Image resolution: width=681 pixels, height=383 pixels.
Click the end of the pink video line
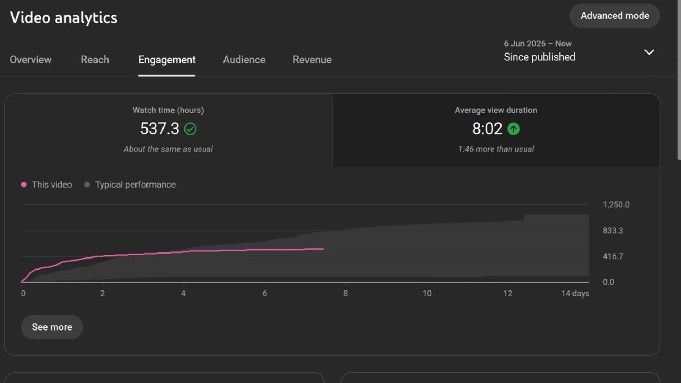pos(323,249)
